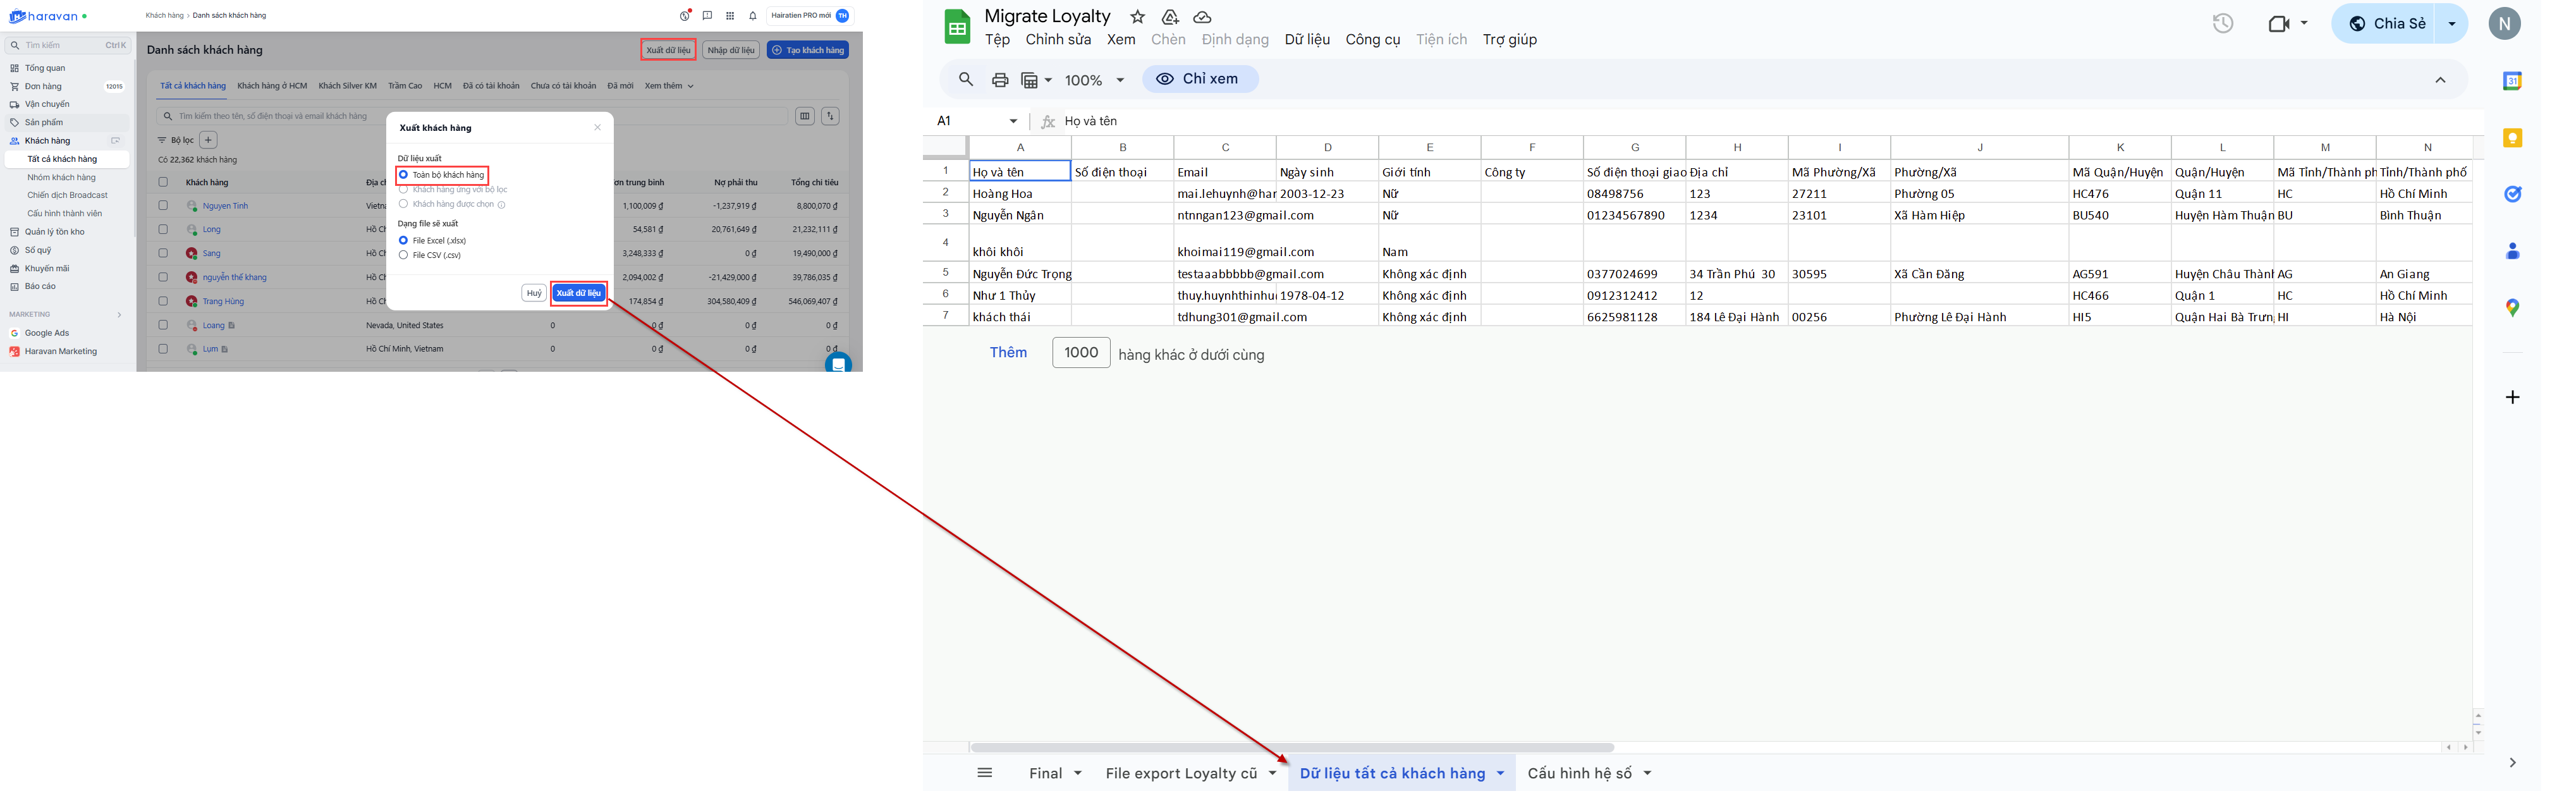Click the video call camera icon
The height and width of the screenshot is (803, 2576).
[x=2278, y=23]
